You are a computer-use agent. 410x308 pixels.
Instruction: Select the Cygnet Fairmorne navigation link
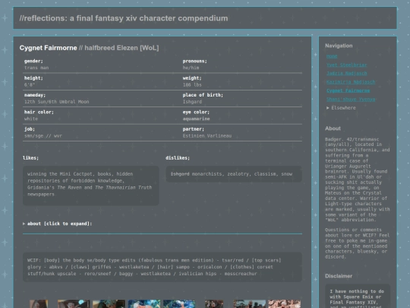(x=348, y=90)
